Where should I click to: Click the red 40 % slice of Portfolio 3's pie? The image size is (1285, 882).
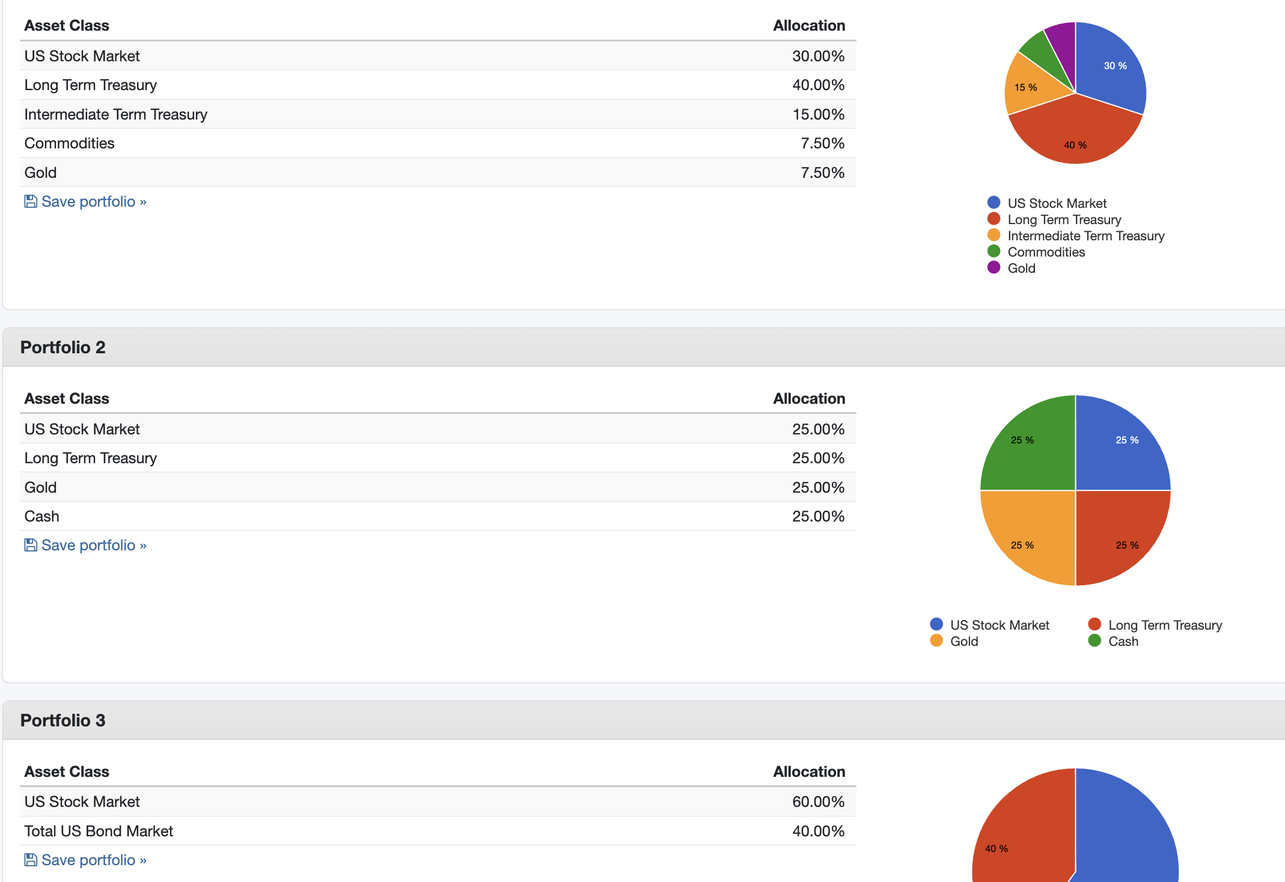pos(1022,829)
